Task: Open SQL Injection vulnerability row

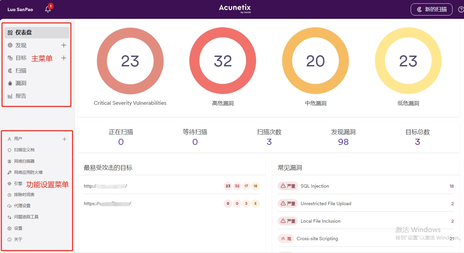Action: pyautogui.click(x=366, y=186)
